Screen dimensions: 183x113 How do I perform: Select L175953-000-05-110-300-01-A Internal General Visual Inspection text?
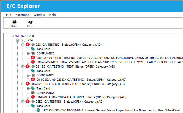coord(111,110)
